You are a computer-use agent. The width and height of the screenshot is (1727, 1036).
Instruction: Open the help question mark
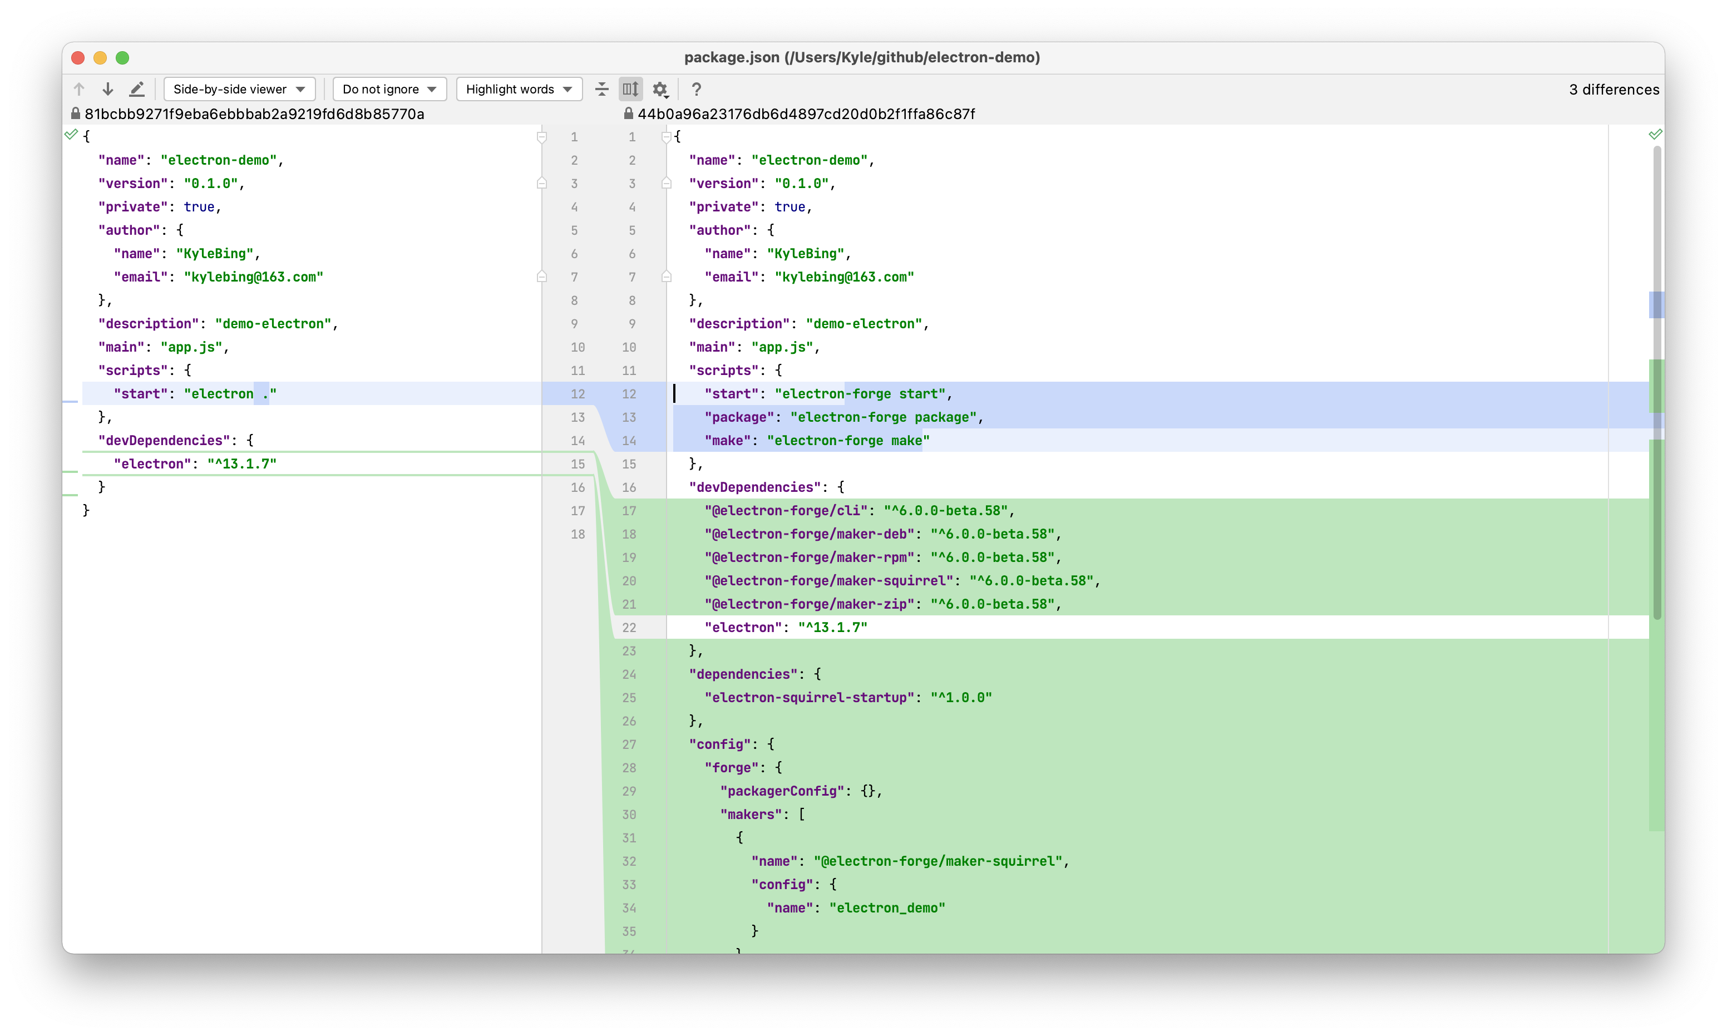[x=696, y=90]
